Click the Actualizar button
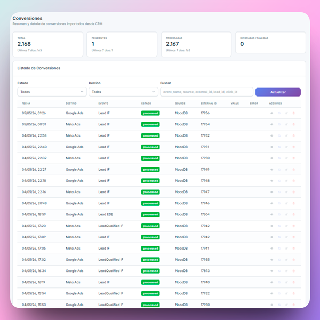The height and width of the screenshot is (320, 320). click(x=278, y=92)
